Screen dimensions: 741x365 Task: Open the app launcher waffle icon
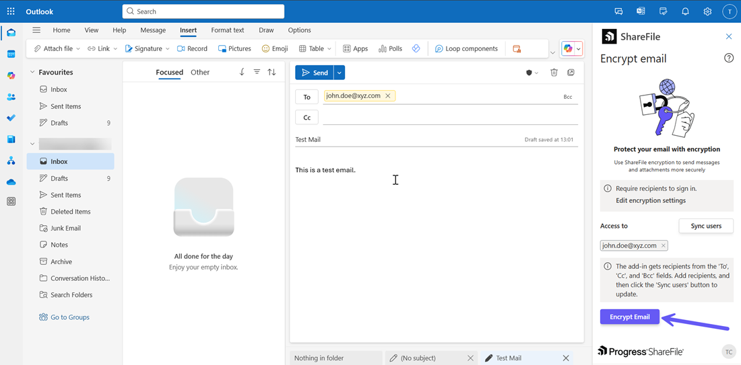pyautogui.click(x=11, y=11)
